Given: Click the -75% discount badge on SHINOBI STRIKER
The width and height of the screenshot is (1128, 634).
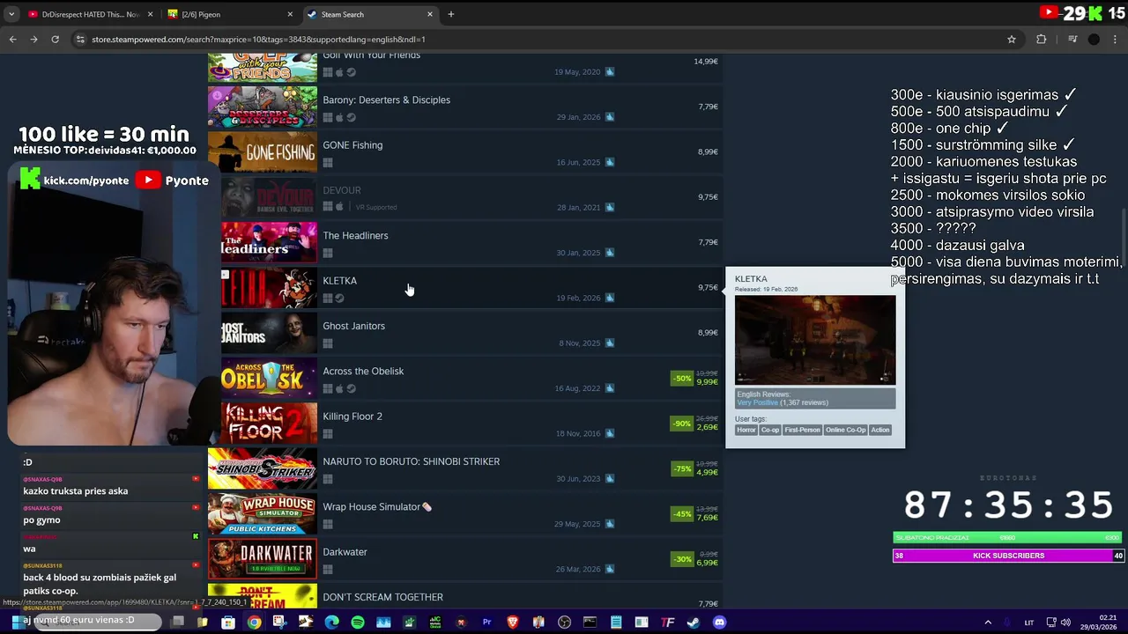Looking at the screenshot, I should [x=681, y=469].
